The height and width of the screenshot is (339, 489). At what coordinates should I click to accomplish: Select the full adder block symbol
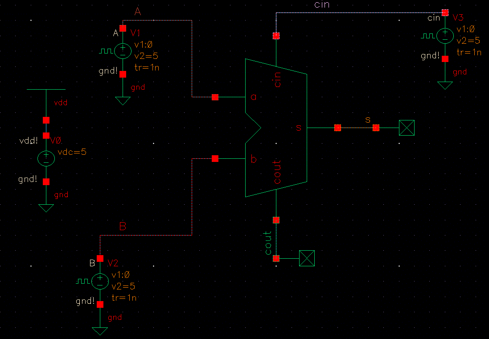coord(276,128)
